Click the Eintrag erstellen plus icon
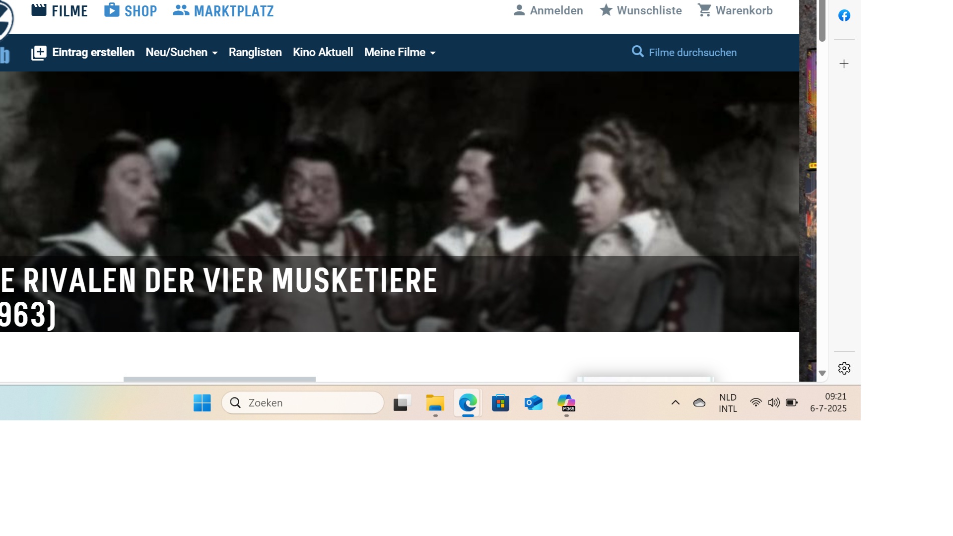 tap(39, 53)
